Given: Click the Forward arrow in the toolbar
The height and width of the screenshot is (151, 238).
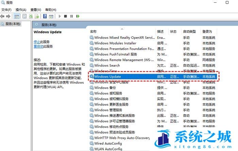Looking at the screenshot, I should click(8, 16).
